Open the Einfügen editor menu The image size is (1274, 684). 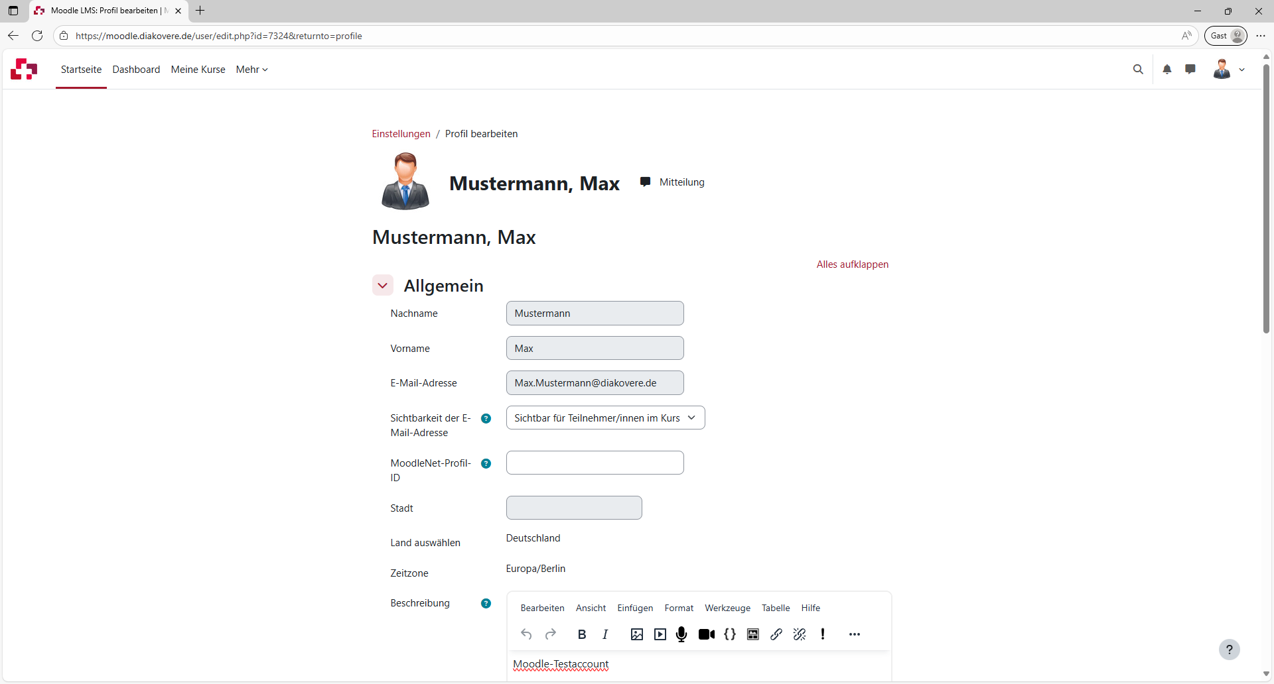[634, 608]
